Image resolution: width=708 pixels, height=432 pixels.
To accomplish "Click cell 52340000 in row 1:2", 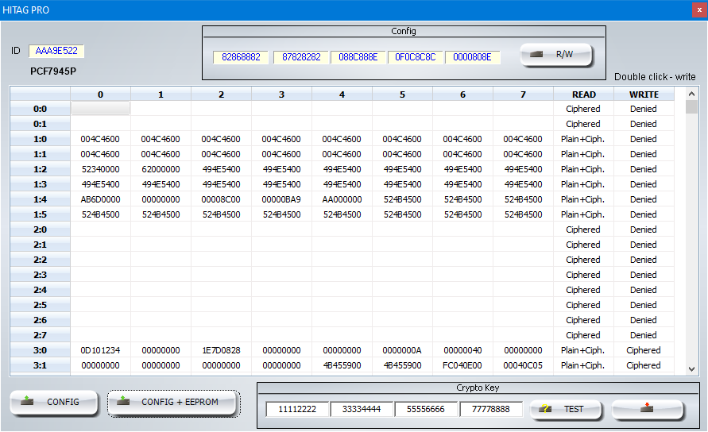I will pos(101,169).
